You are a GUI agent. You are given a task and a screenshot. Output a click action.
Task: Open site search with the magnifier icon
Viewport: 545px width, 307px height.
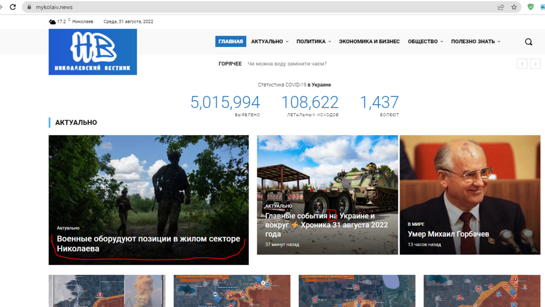point(528,42)
